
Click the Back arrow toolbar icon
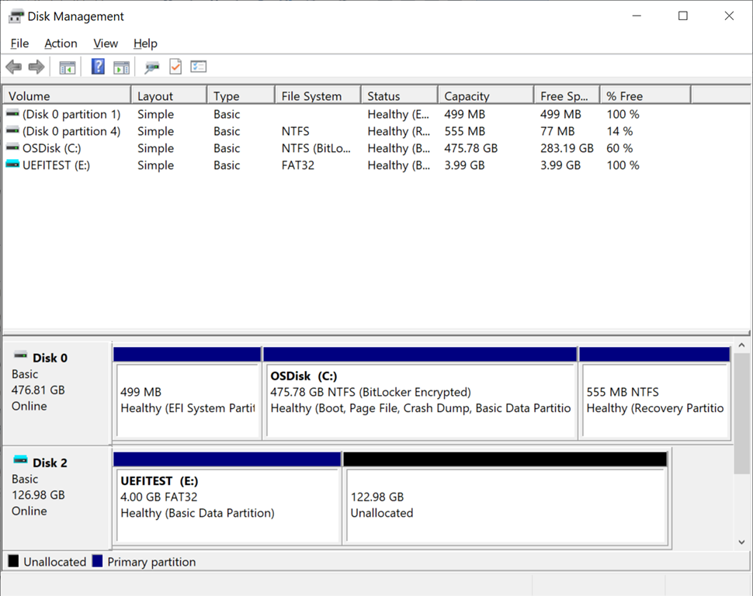[x=14, y=68]
